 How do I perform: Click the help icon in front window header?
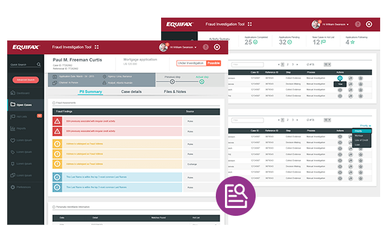[205, 47]
